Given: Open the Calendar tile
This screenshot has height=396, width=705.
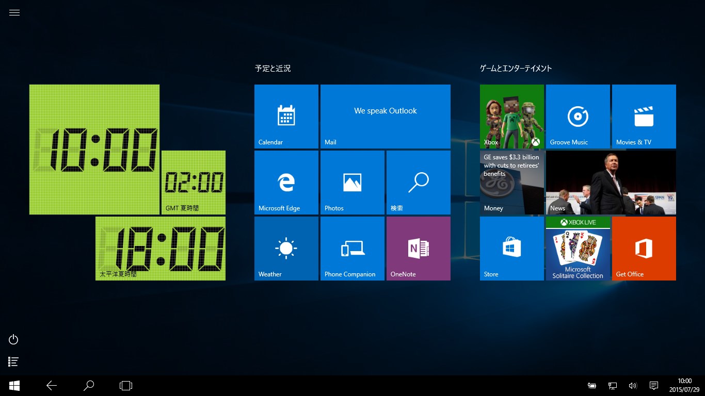Looking at the screenshot, I should click(286, 117).
